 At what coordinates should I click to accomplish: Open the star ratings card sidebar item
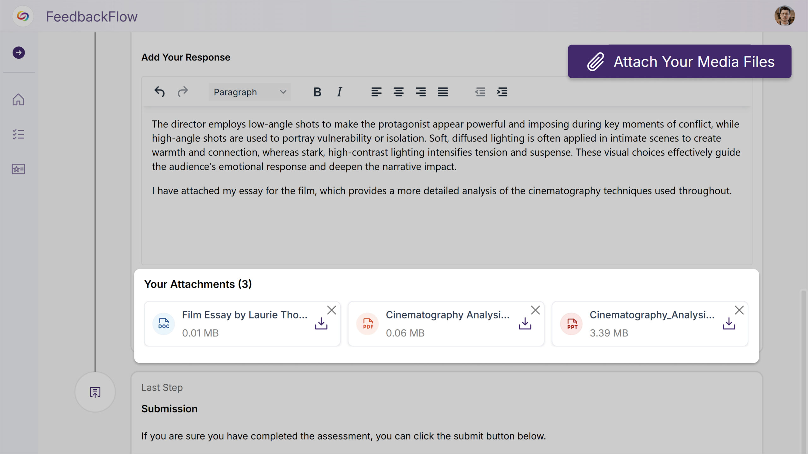(18, 169)
